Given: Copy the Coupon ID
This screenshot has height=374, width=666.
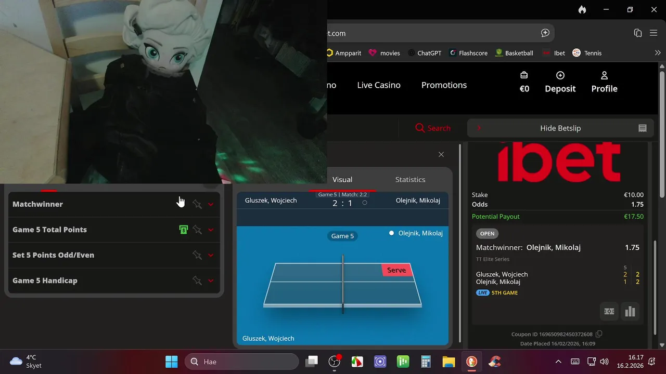Looking at the screenshot, I should point(599,334).
